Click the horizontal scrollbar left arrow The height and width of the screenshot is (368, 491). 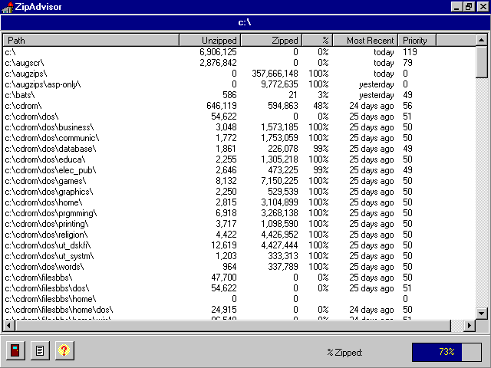[x=8, y=325]
